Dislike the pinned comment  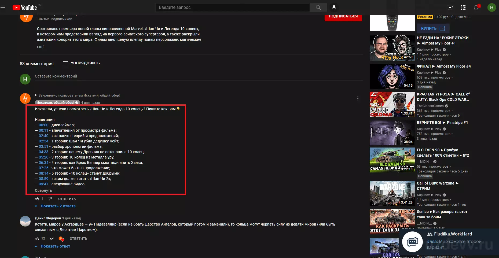tap(50, 199)
